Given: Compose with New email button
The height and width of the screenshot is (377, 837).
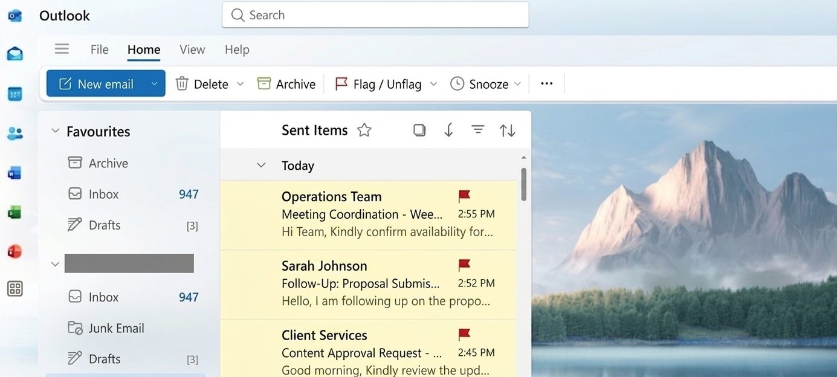Looking at the screenshot, I should (96, 84).
